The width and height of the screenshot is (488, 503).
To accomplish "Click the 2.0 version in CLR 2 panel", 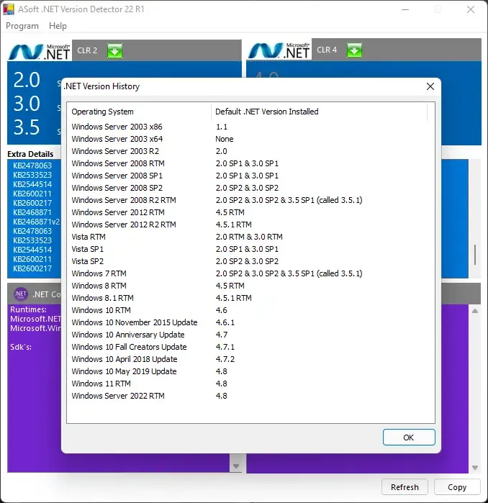I will [27, 80].
